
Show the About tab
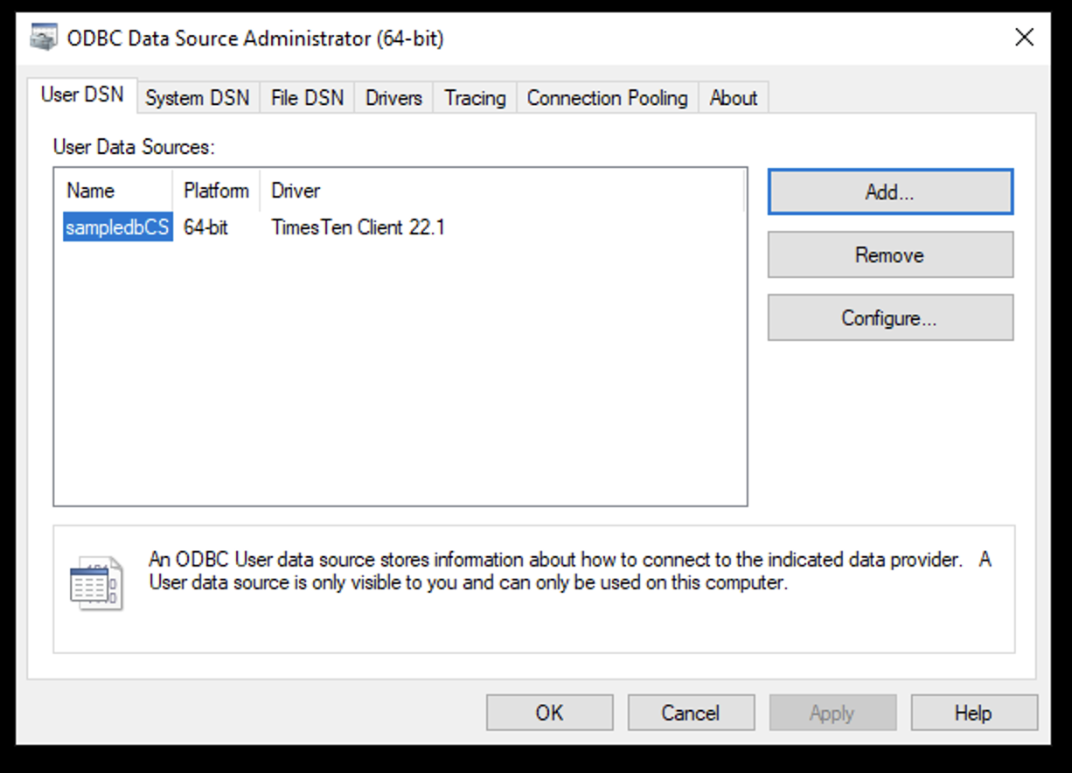[733, 98]
